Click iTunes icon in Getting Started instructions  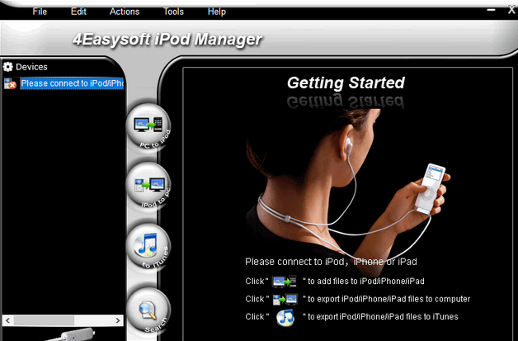[x=285, y=318]
